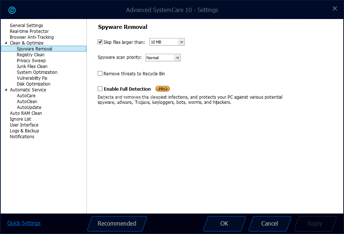Select Spyware Removal in sidebar
This screenshot has height=234, width=344.
[44, 49]
